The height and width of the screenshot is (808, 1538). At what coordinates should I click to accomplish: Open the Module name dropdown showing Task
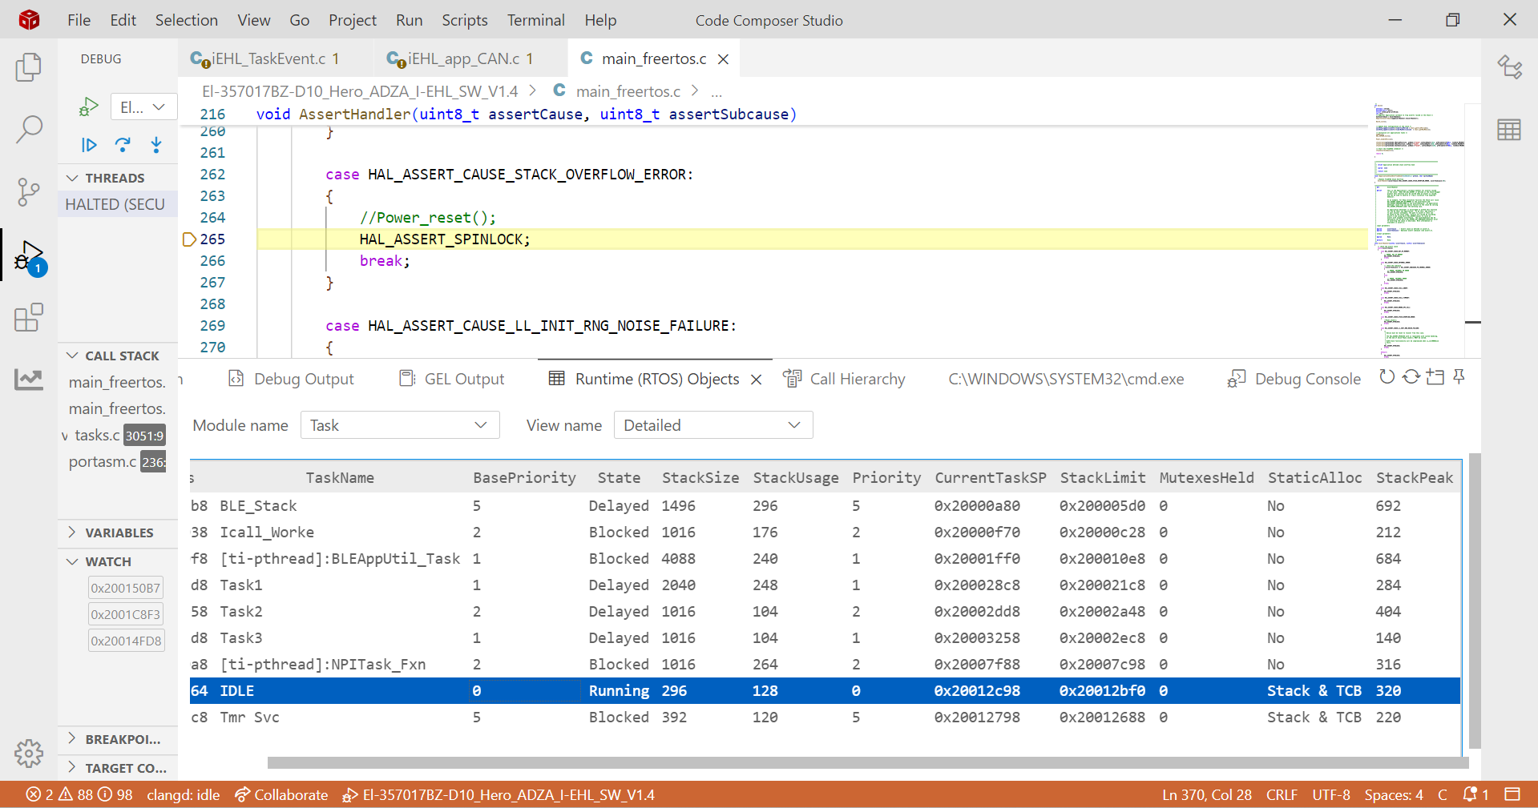[x=400, y=425]
